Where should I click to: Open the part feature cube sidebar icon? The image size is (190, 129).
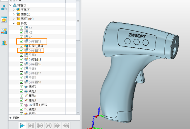[x=4, y=20]
